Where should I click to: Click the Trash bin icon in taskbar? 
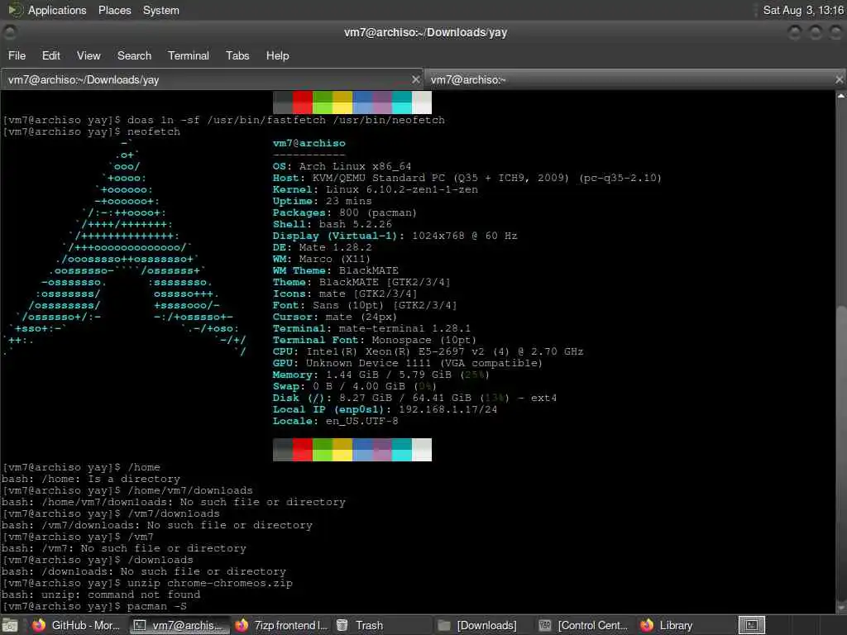coord(342,625)
